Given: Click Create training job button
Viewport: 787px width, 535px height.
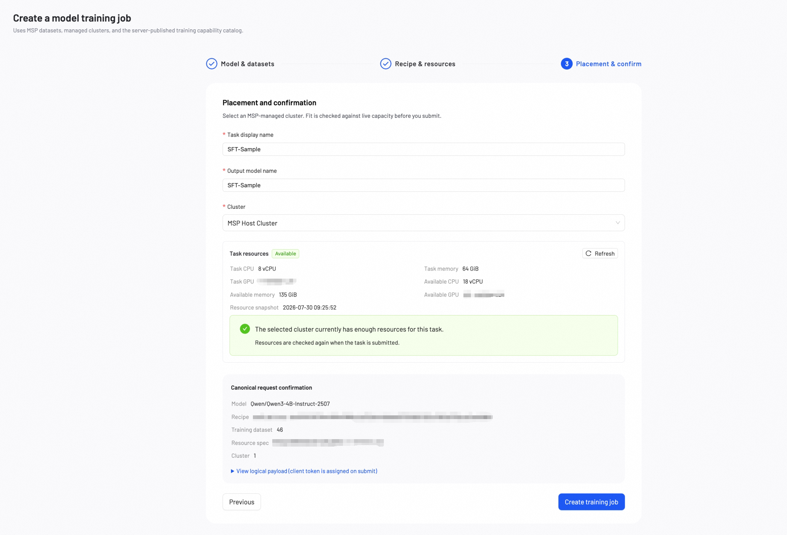Looking at the screenshot, I should coord(591,502).
